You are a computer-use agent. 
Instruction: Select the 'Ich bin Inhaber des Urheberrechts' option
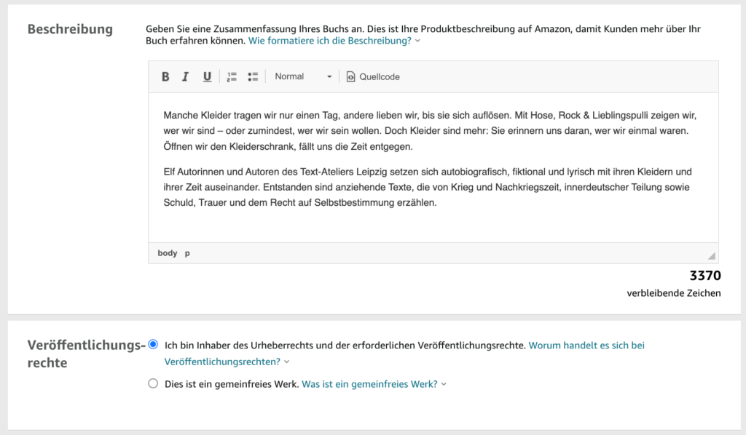[152, 345]
